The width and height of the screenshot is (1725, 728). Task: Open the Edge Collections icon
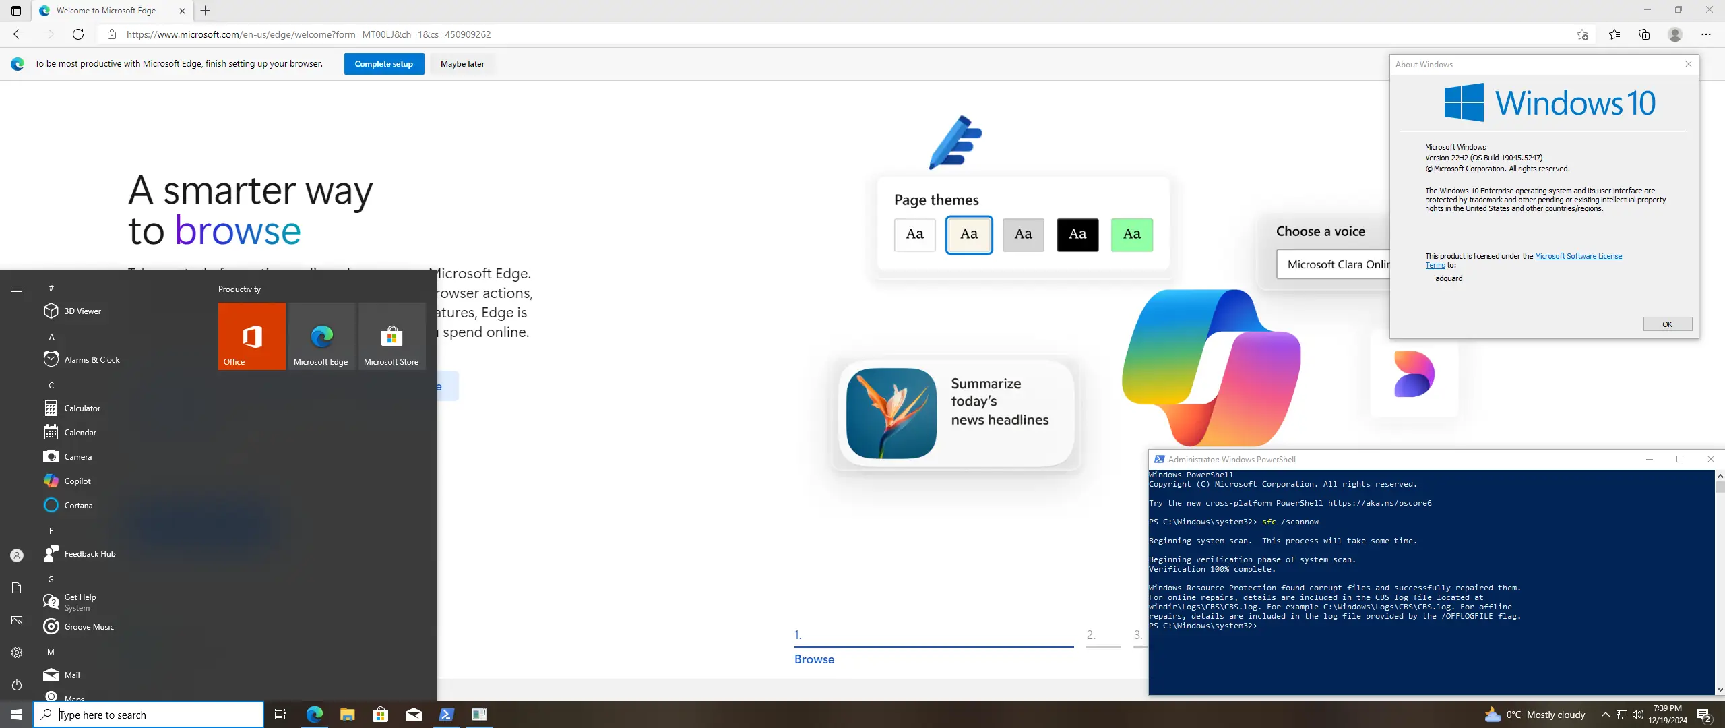[x=1644, y=34]
